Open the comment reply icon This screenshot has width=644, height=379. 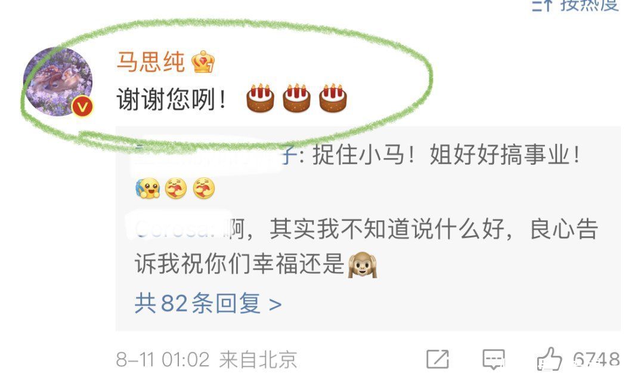tap(493, 360)
